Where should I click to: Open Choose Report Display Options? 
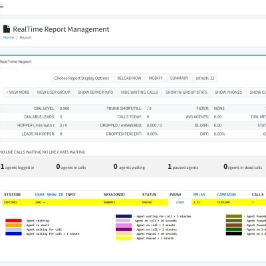coord(82,78)
